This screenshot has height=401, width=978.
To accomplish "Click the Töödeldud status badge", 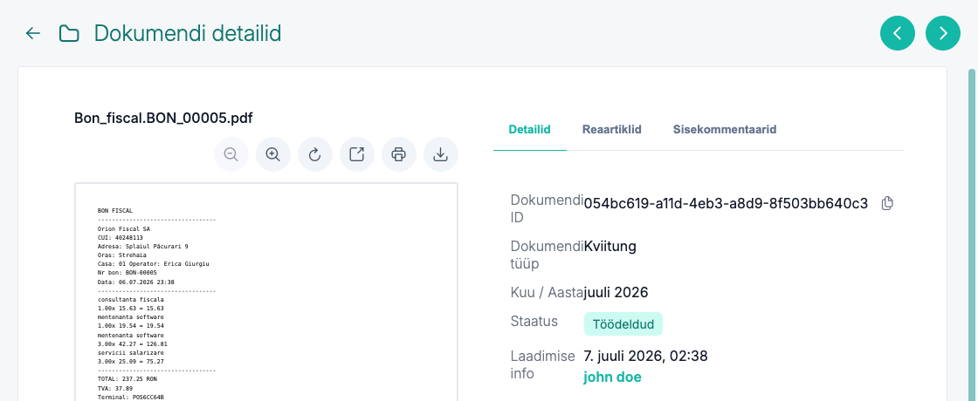I will (x=623, y=323).
